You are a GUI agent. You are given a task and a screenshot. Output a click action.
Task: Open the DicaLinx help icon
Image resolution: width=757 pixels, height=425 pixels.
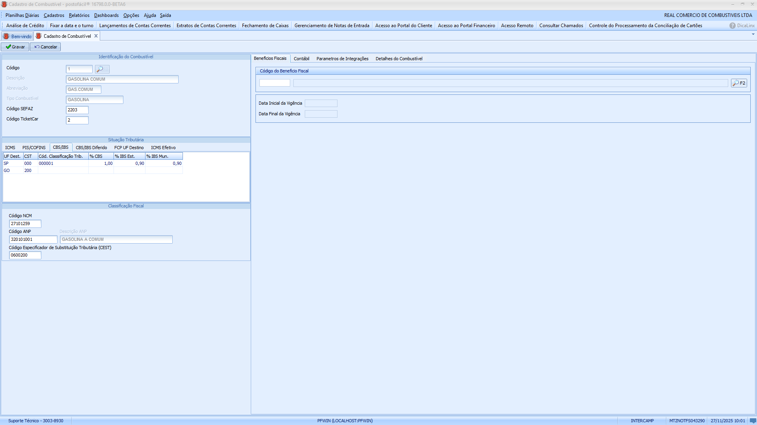pyautogui.click(x=732, y=26)
